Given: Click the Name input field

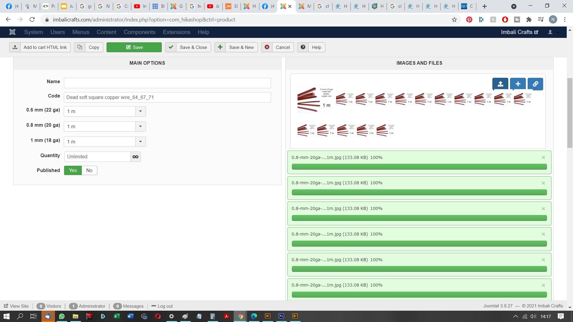Looking at the screenshot, I should 167,83.
